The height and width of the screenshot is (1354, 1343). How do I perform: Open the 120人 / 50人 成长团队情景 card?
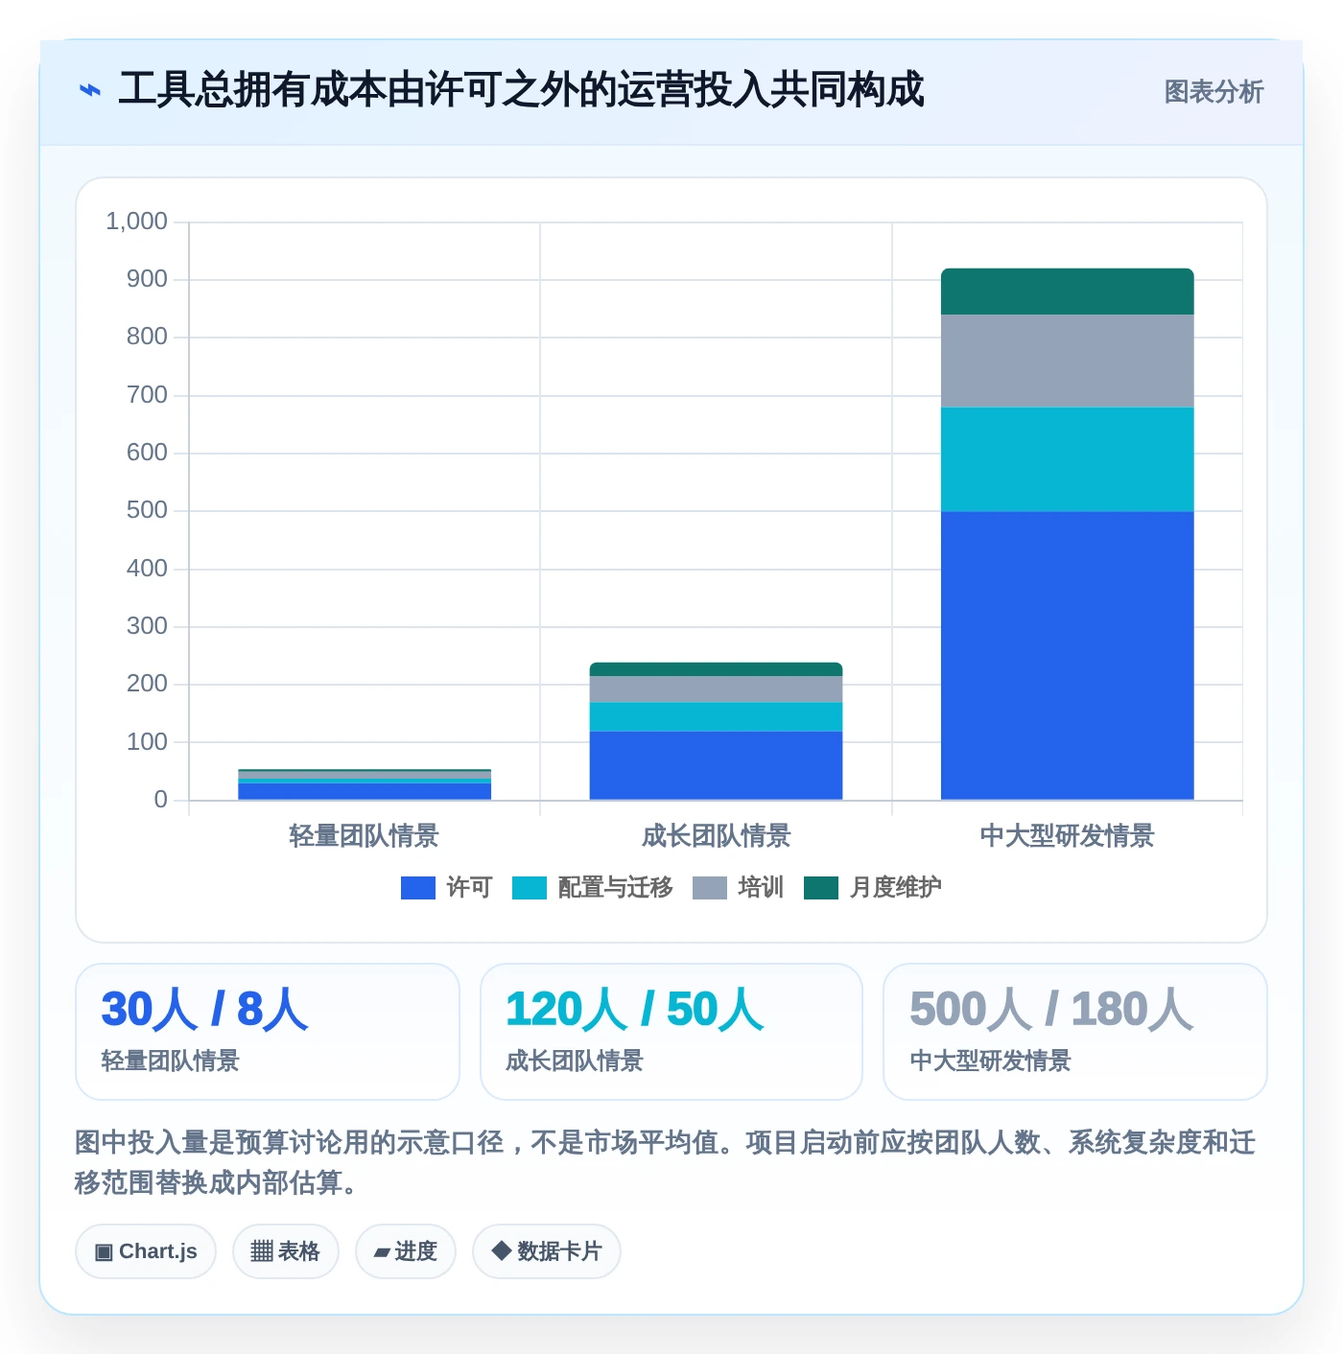coord(671,1032)
